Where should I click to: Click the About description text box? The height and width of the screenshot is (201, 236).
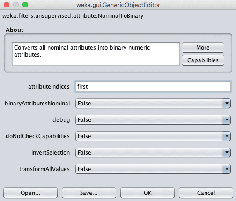pyautogui.click(x=96, y=54)
